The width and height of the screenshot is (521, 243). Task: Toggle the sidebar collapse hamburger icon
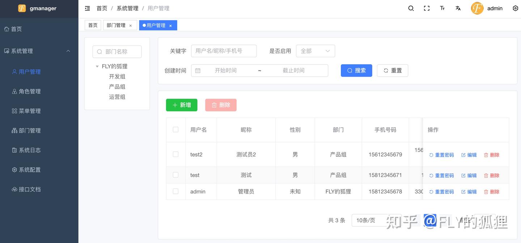pyautogui.click(x=87, y=8)
